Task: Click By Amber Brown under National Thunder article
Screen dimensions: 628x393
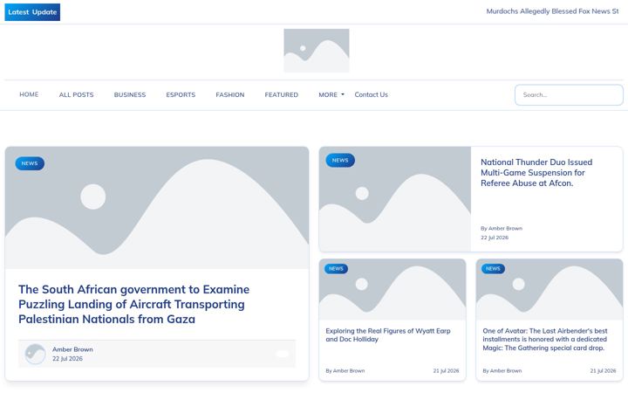Action: [502, 229]
